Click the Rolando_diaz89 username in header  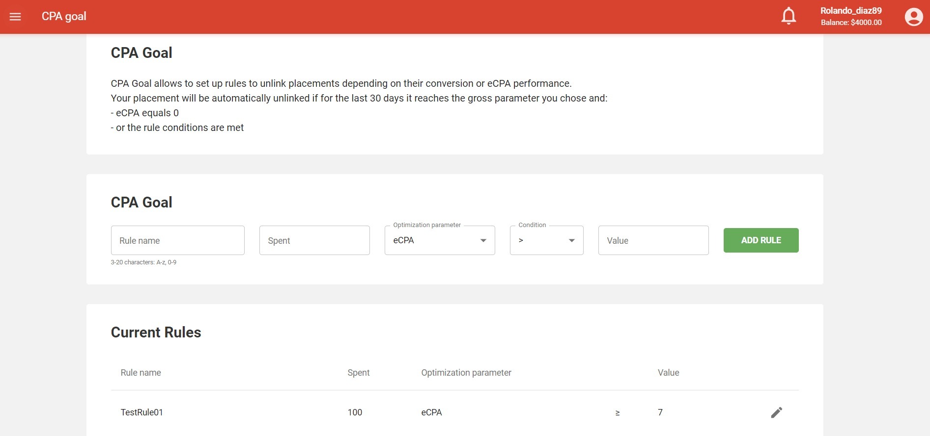click(850, 11)
